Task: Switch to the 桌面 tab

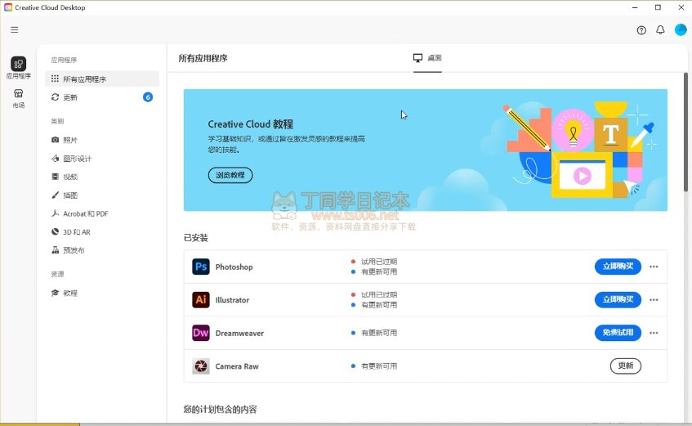Action: coord(427,58)
